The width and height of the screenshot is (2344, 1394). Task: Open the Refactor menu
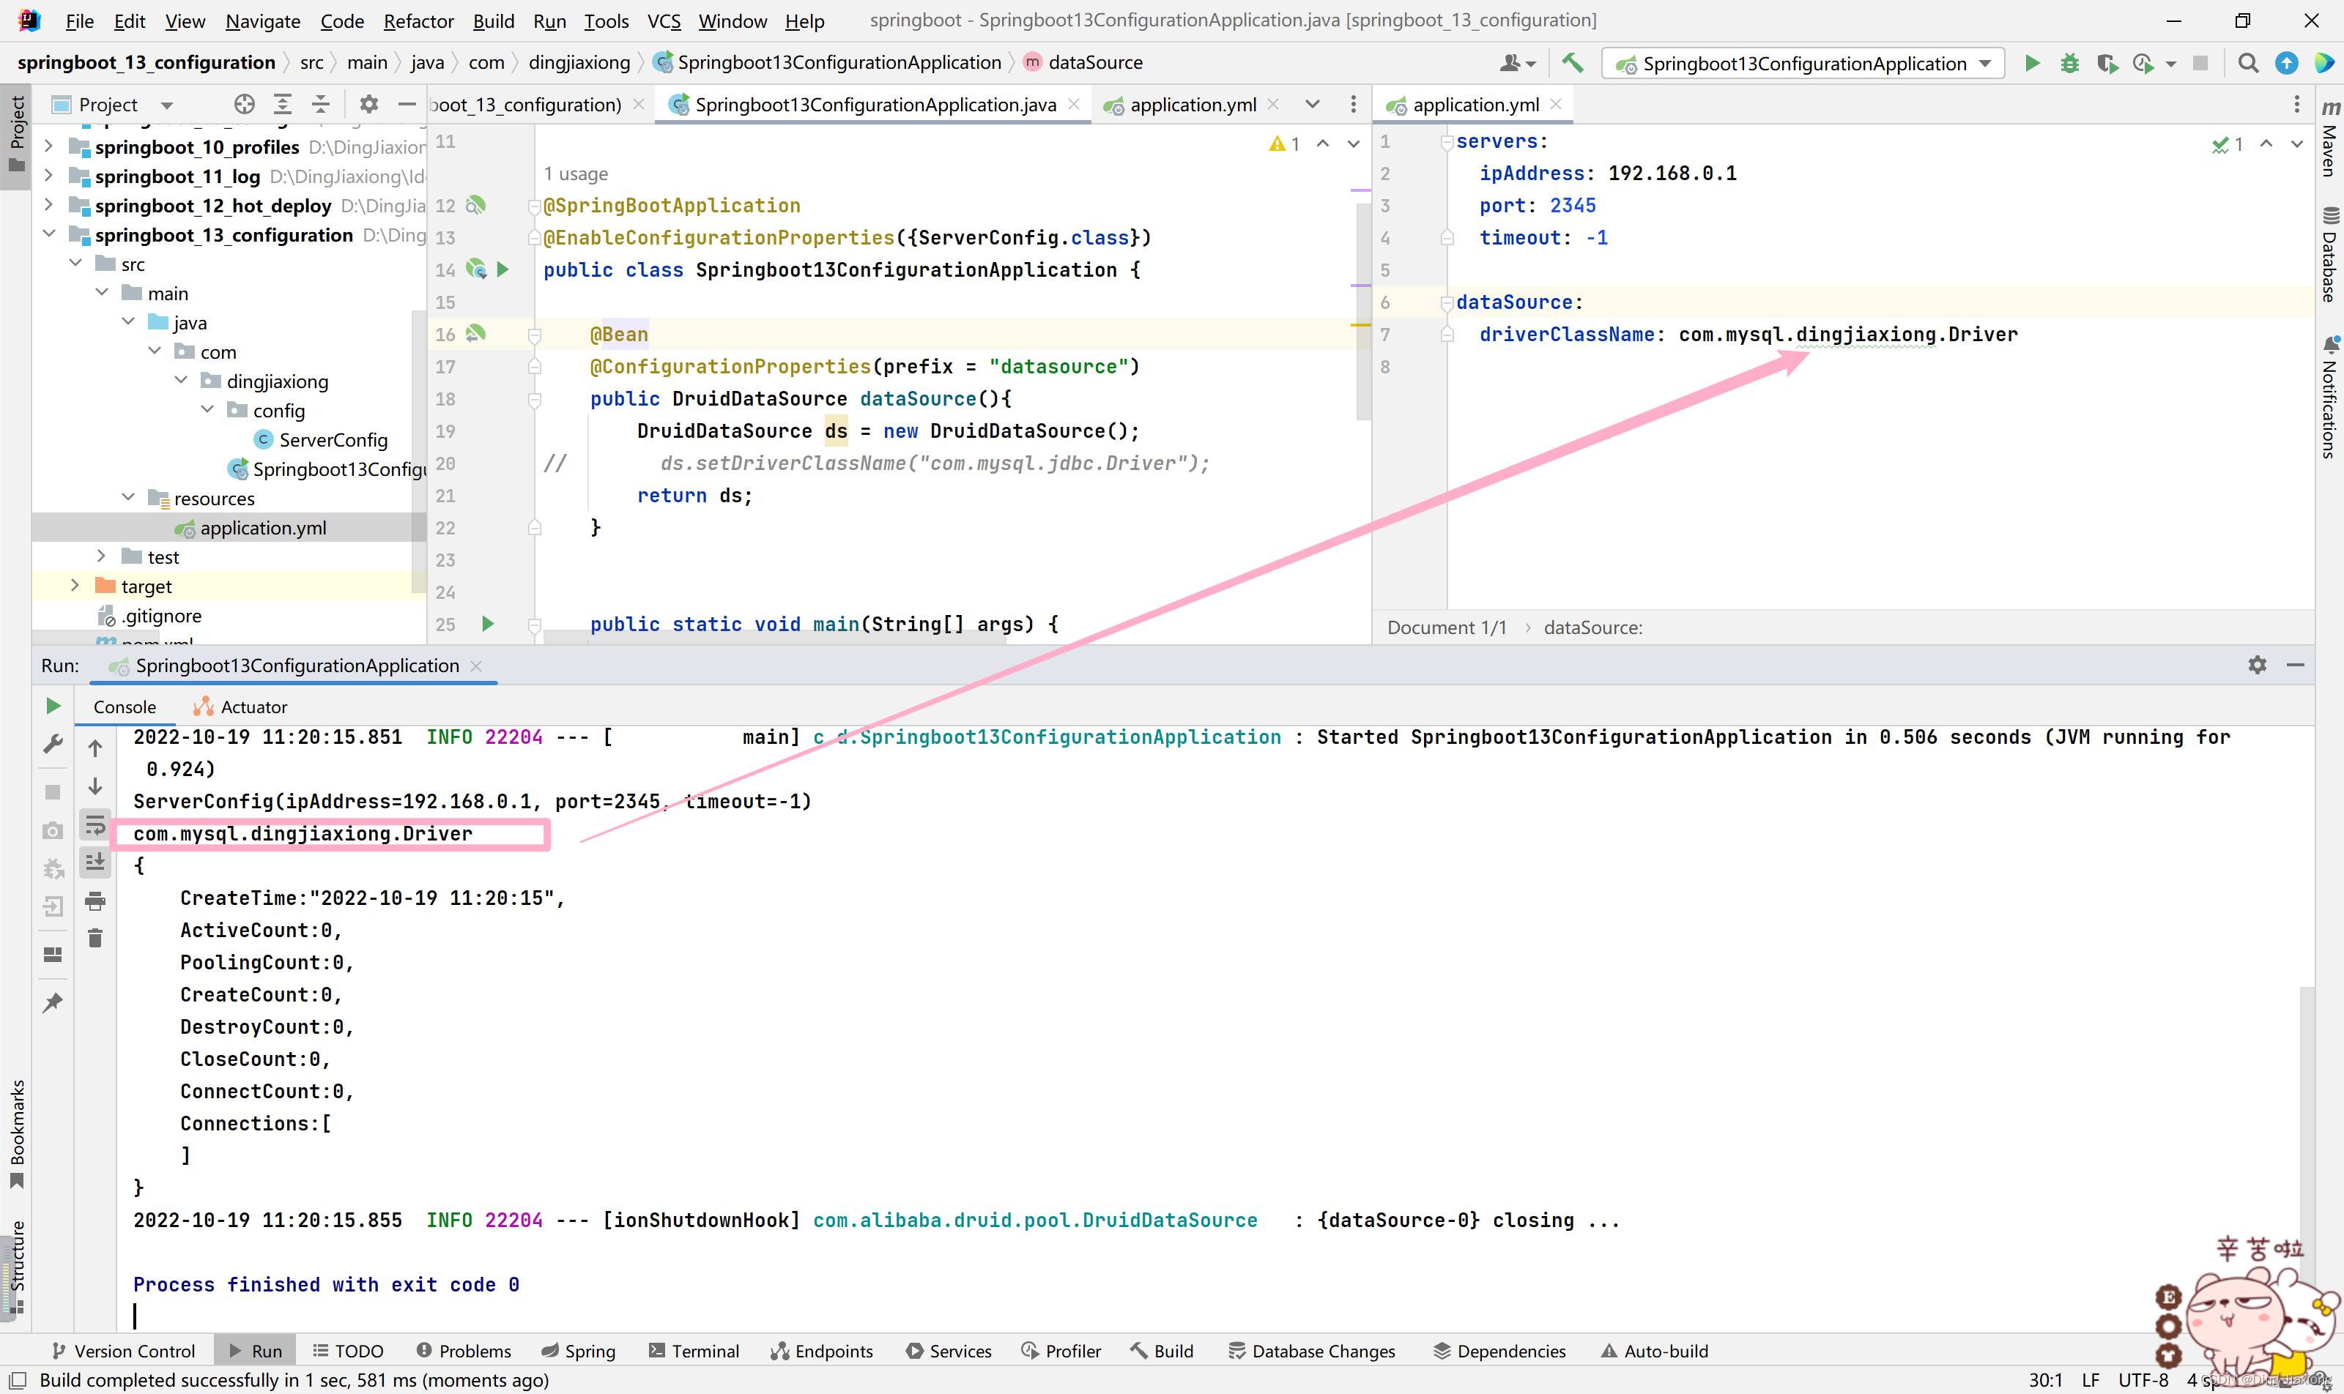click(x=418, y=20)
